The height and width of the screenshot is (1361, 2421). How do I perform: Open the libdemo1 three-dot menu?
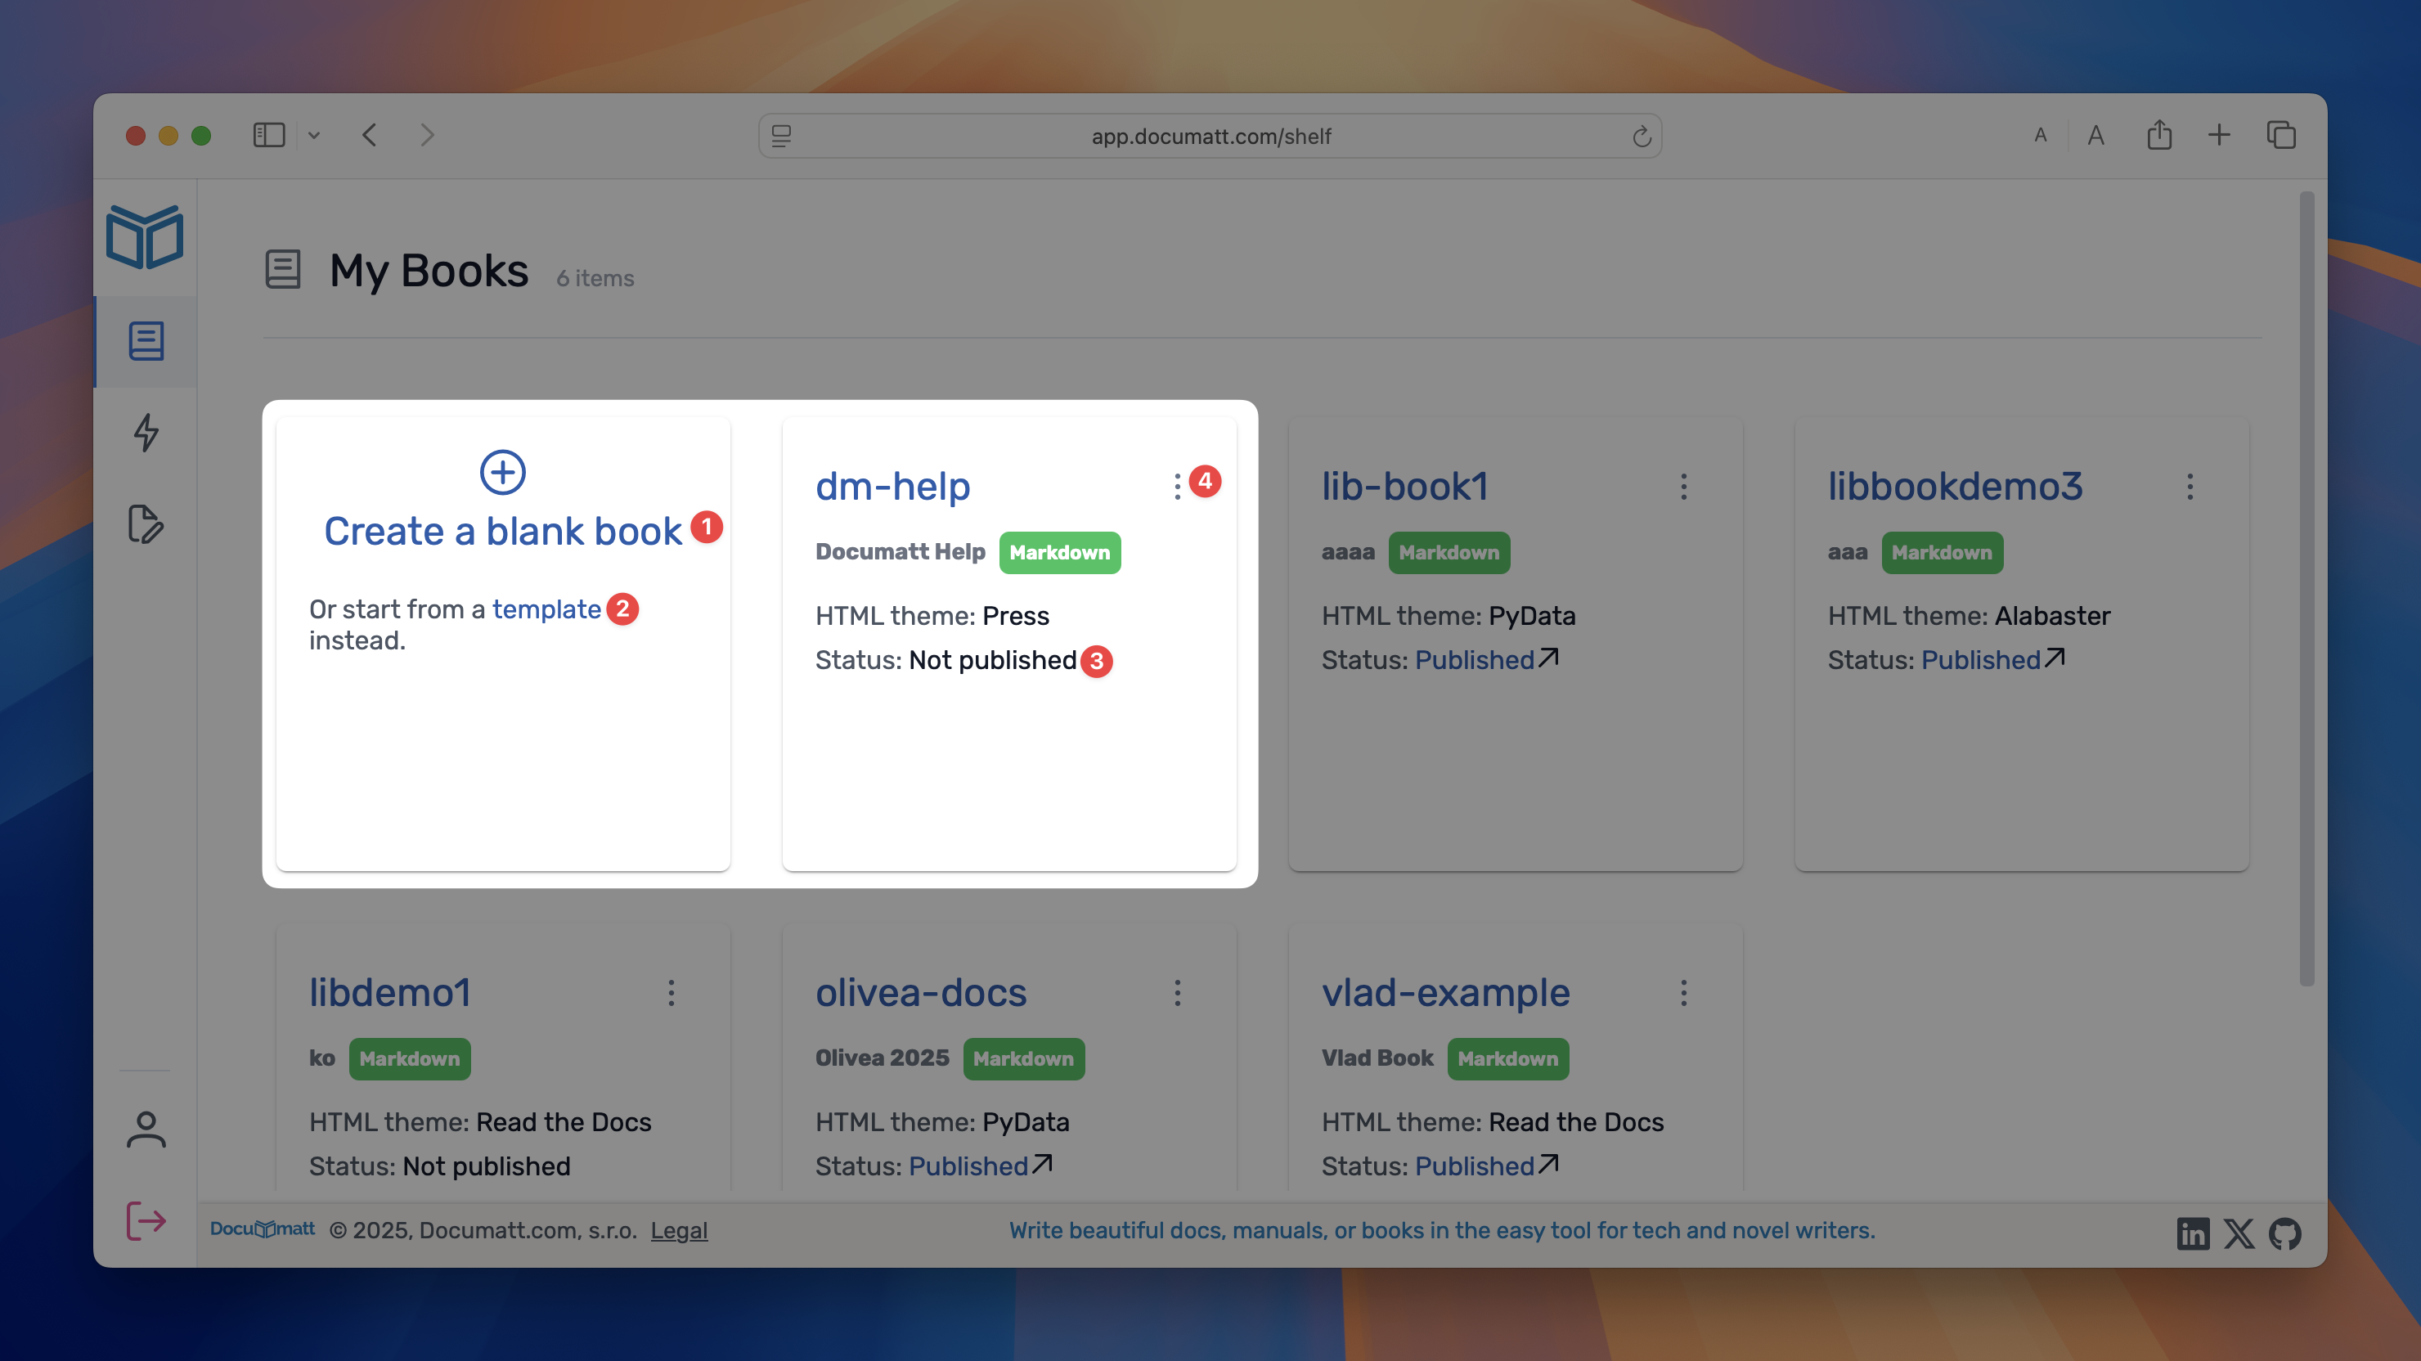click(x=671, y=994)
